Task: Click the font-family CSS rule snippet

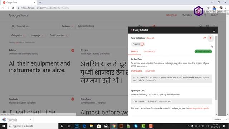Action: pos(171,101)
